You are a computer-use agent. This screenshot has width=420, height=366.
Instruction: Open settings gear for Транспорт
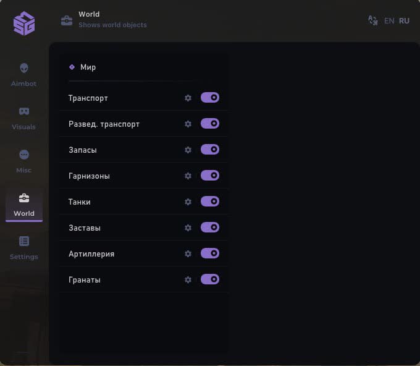point(188,98)
